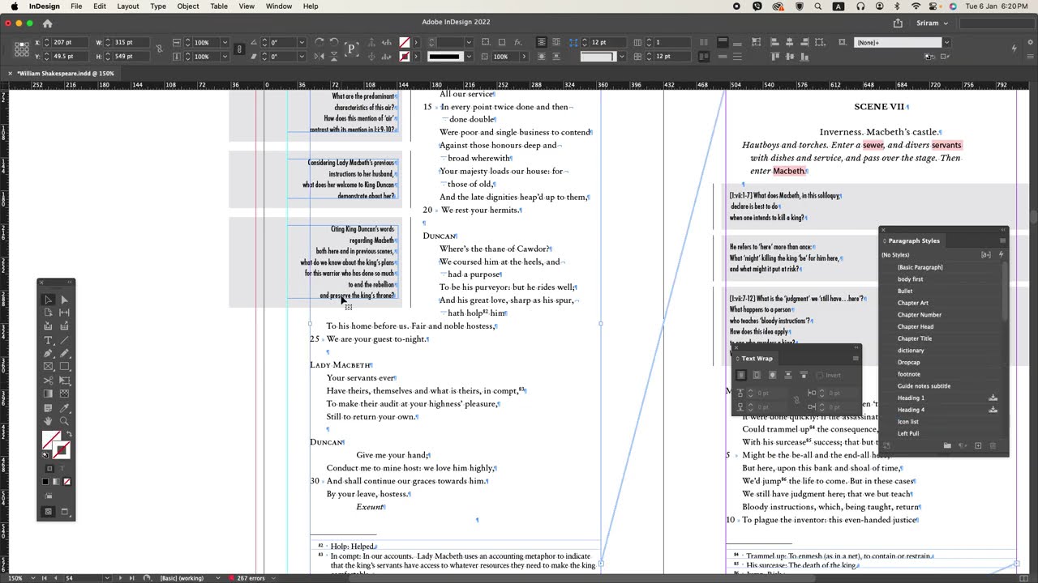Toggle Normal view mode in Tools
Screen dimensions: 1038x583
click(x=48, y=512)
